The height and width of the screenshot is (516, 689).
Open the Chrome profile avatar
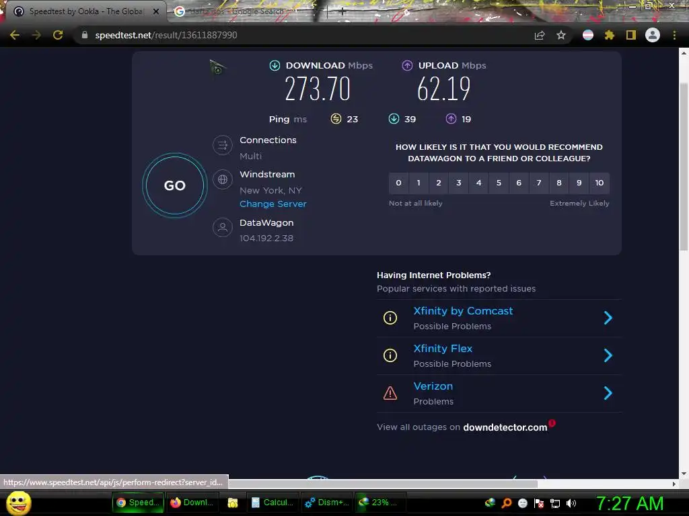pos(653,35)
